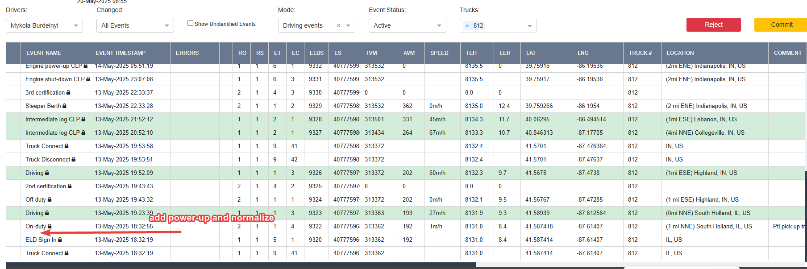Image resolution: width=807 pixels, height=269 pixels.
Task: Click the yellow Commit button
Action: pyautogui.click(x=781, y=25)
